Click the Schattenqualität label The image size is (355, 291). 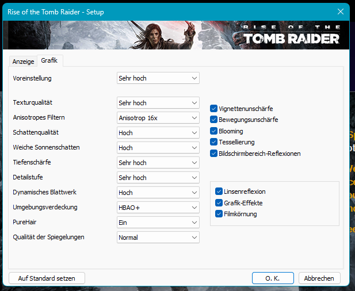point(36,132)
